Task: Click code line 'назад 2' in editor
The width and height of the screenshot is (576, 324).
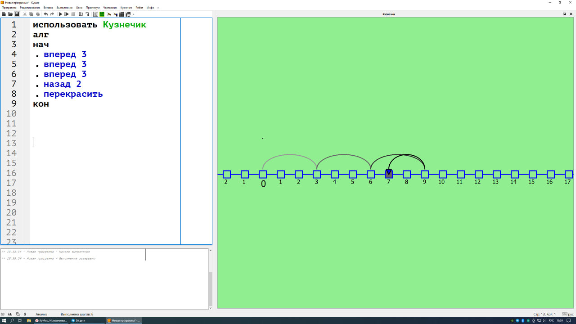Action: (62, 84)
